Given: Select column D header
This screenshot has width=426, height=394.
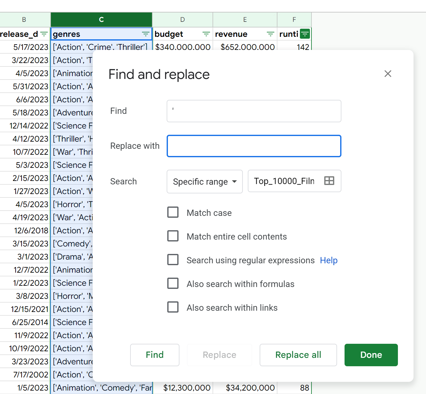Looking at the screenshot, I should click(183, 20).
